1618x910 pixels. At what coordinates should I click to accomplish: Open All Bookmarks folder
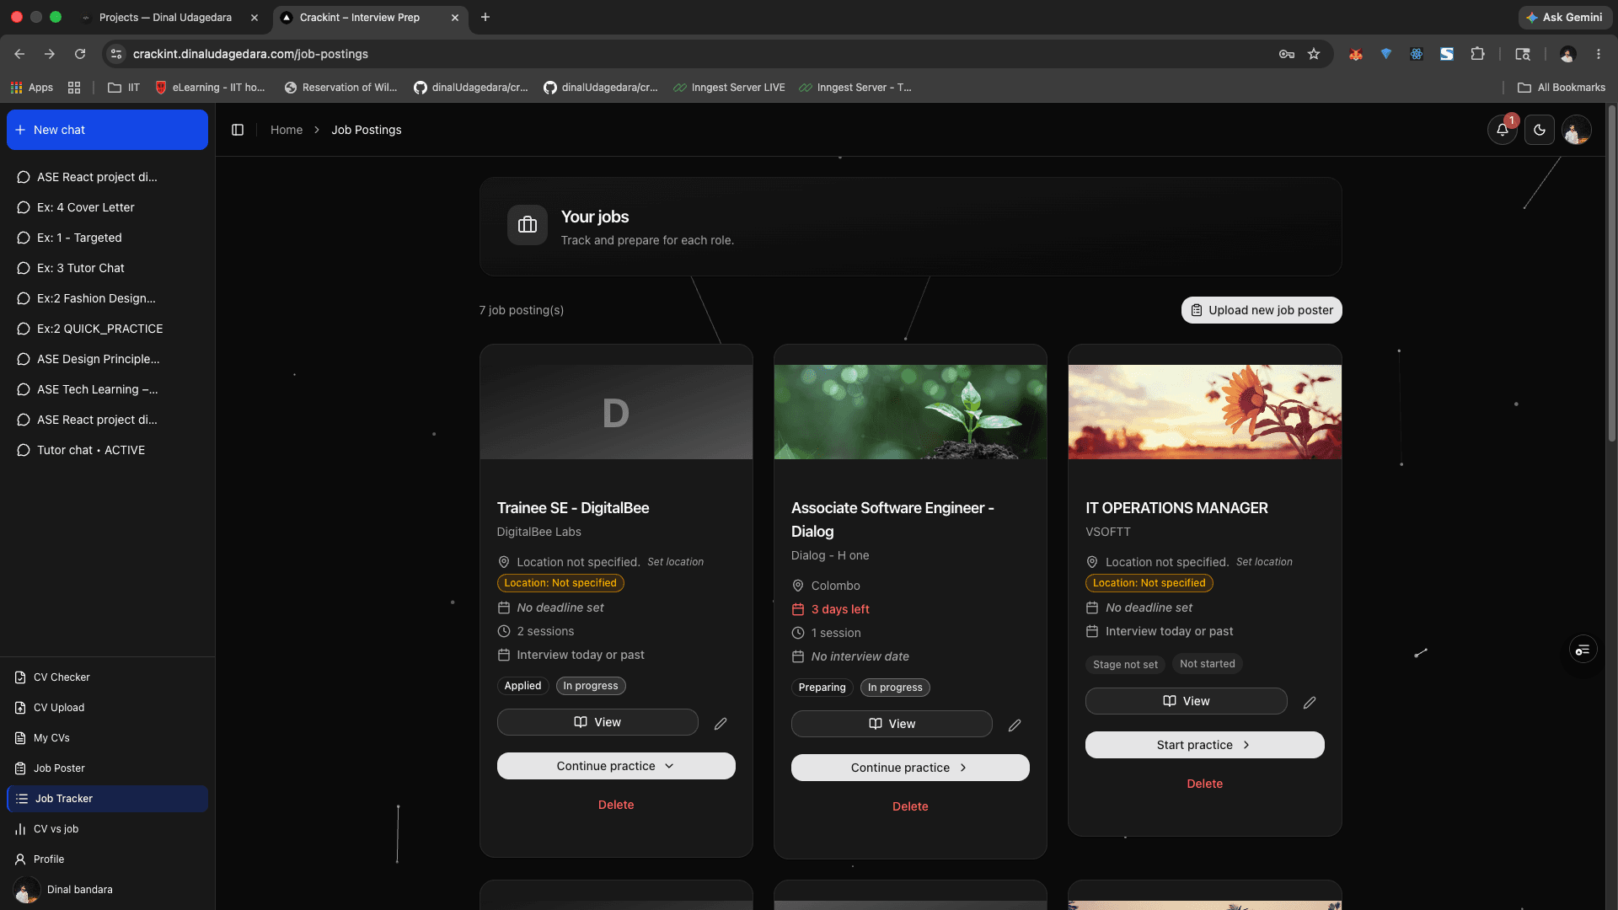coord(1561,88)
